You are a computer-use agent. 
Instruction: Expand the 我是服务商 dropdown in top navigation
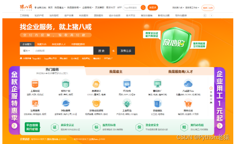tap(74, 8)
